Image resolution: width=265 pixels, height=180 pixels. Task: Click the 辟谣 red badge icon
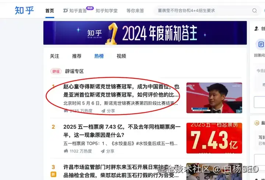point(56,71)
